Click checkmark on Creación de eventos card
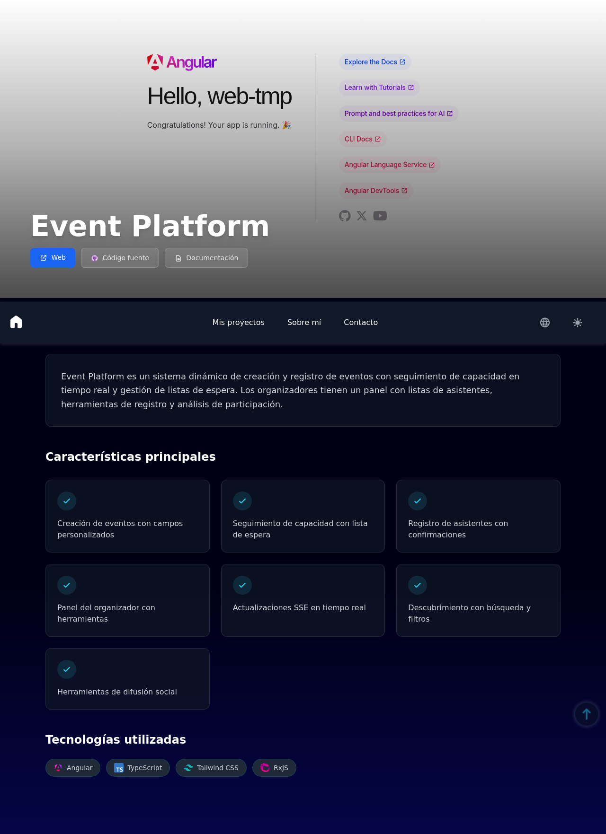 (67, 501)
